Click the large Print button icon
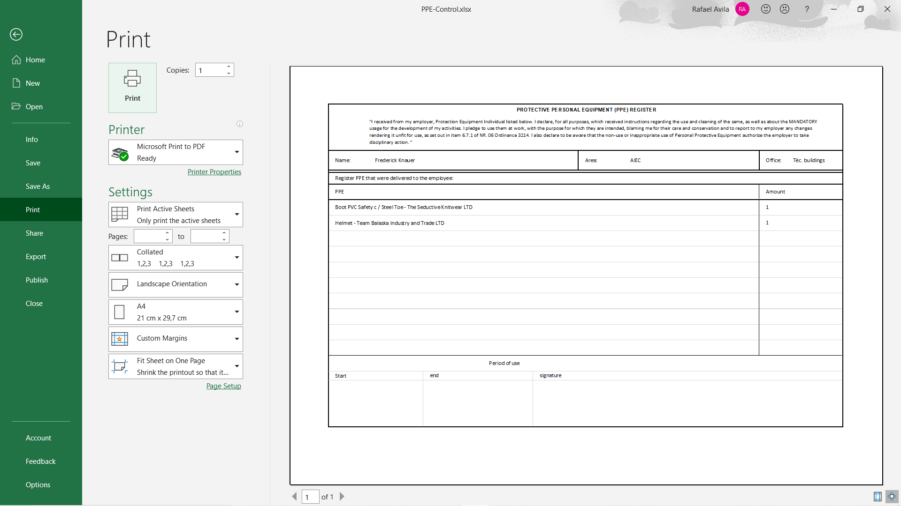901x506 pixels. (132, 79)
